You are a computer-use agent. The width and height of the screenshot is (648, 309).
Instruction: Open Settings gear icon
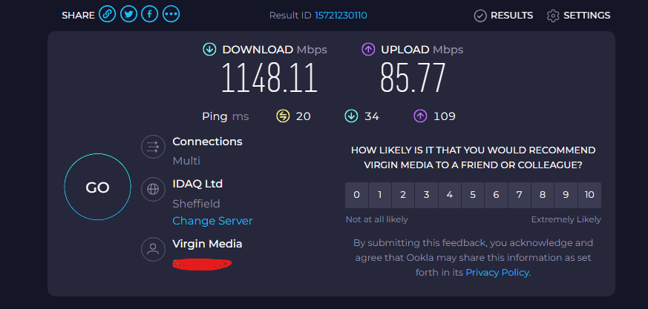click(x=552, y=16)
